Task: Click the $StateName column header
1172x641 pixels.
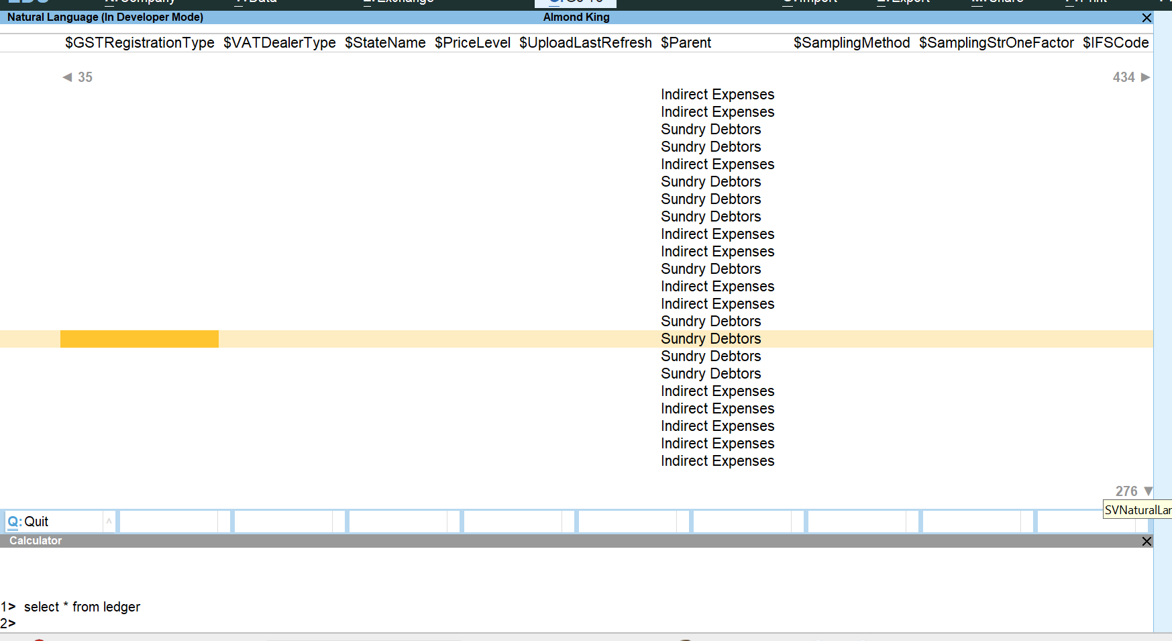Action: (385, 42)
